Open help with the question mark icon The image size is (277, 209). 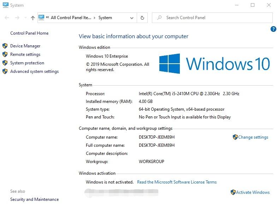click(x=273, y=29)
